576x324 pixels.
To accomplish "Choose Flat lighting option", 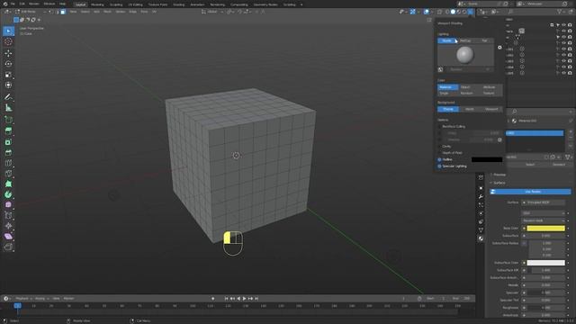I will 484,40.
